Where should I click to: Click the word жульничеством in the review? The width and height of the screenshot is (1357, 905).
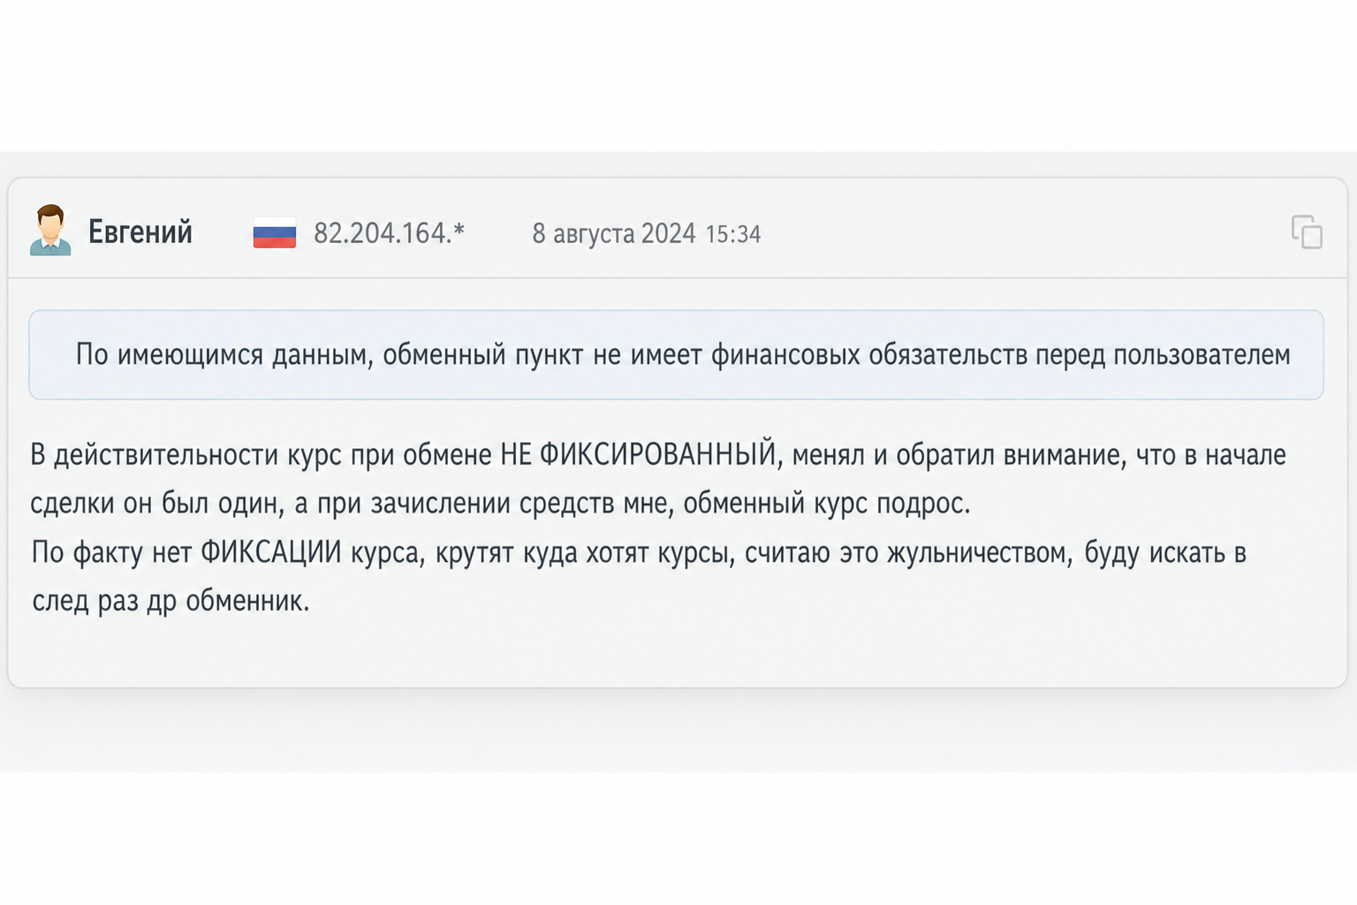[x=980, y=552]
